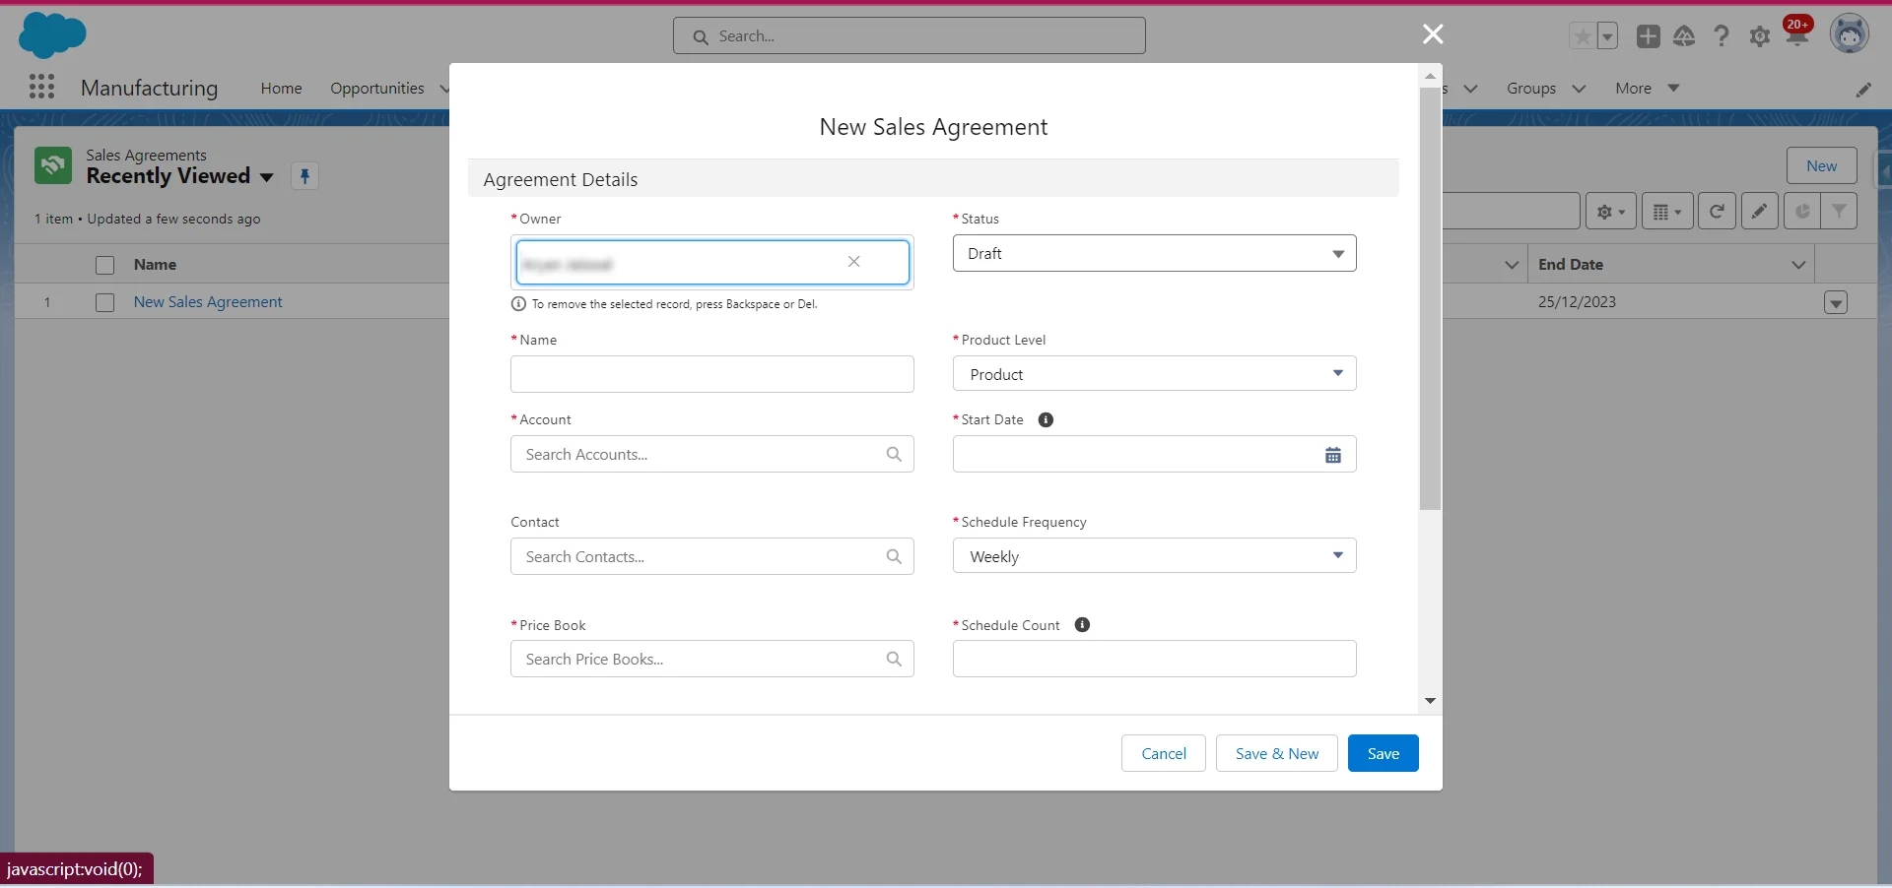Click the Start Date help icon
The image size is (1892, 888).
point(1046,420)
